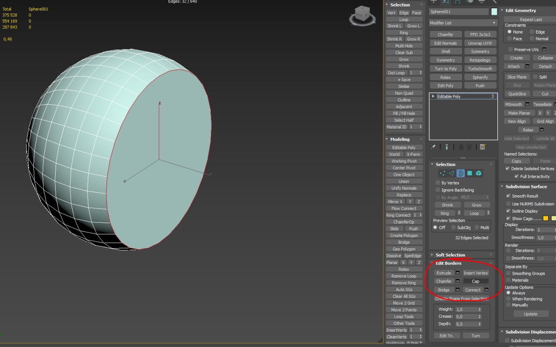Open the Modifier List dropdown
The height and width of the screenshot is (347, 556).
pos(463,23)
